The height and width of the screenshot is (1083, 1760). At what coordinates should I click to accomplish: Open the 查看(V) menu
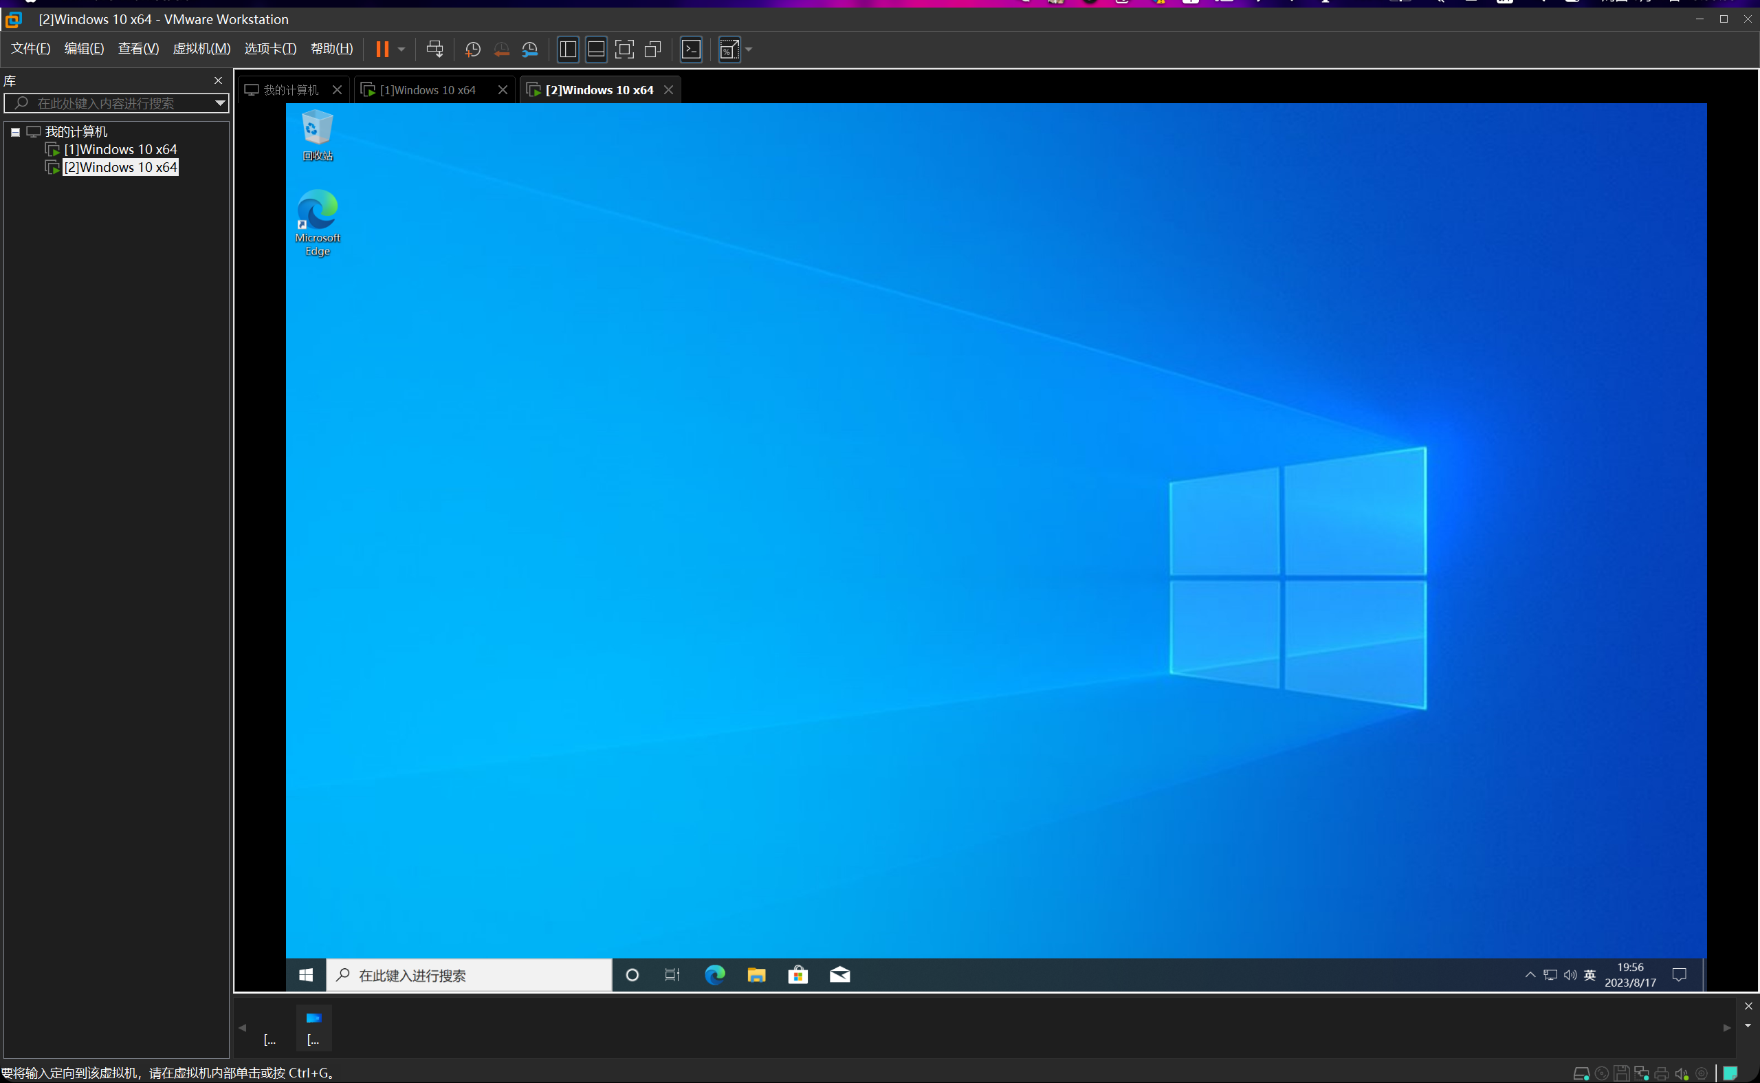[138, 49]
